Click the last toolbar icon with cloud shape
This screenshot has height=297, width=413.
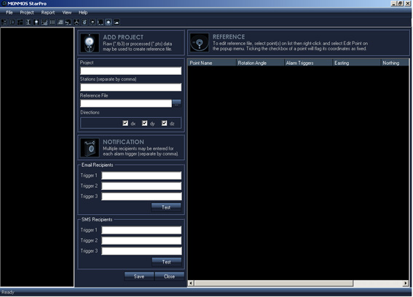[117, 22]
